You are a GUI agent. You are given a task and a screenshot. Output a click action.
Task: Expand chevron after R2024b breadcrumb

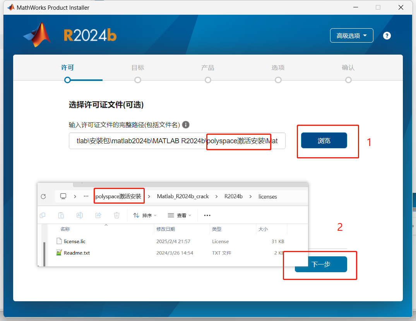pos(250,196)
